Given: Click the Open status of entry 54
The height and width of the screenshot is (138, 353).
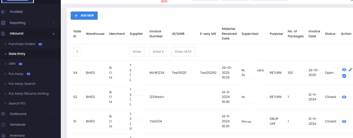Looking at the screenshot, I should coord(329,73).
